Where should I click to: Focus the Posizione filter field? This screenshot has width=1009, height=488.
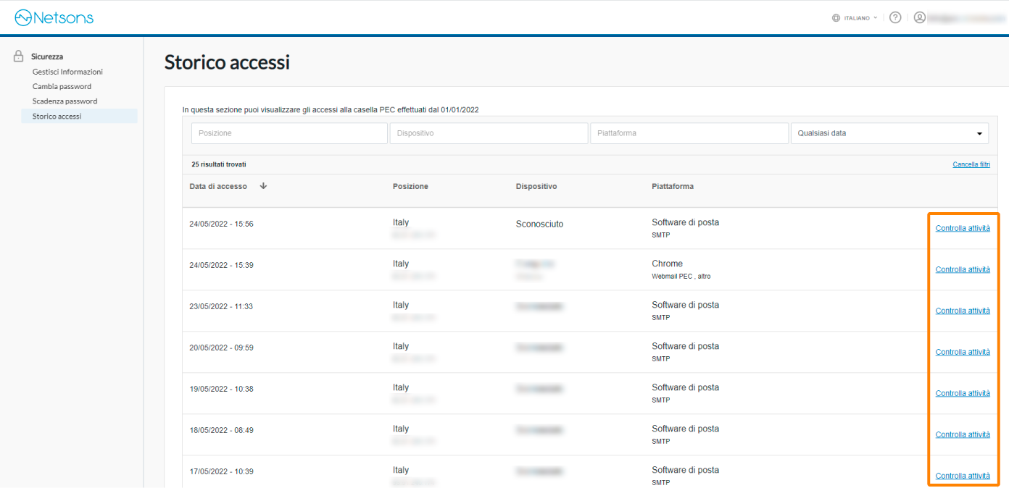click(x=289, y=133)
